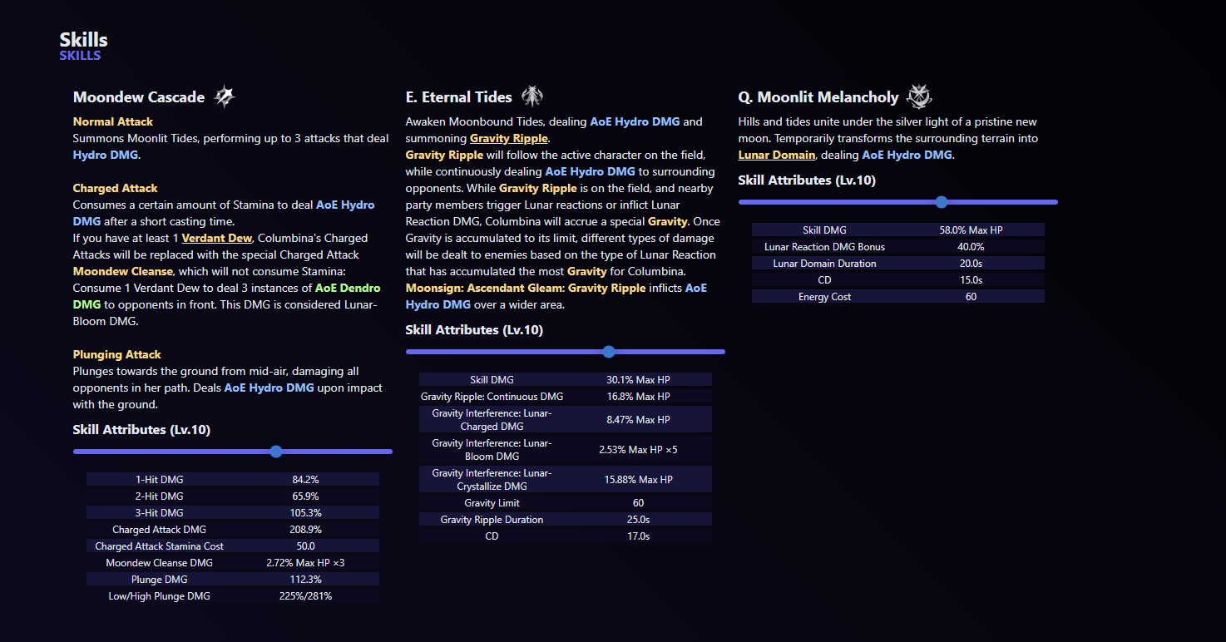The image size is (1226, 642).
Task: Select the Moonlit Melancholy value "58.0% Max HP"
Action: click(x=971, y=230)
